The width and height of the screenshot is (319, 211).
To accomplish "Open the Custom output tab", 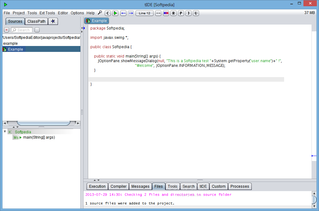I will [x=218, y=186].
